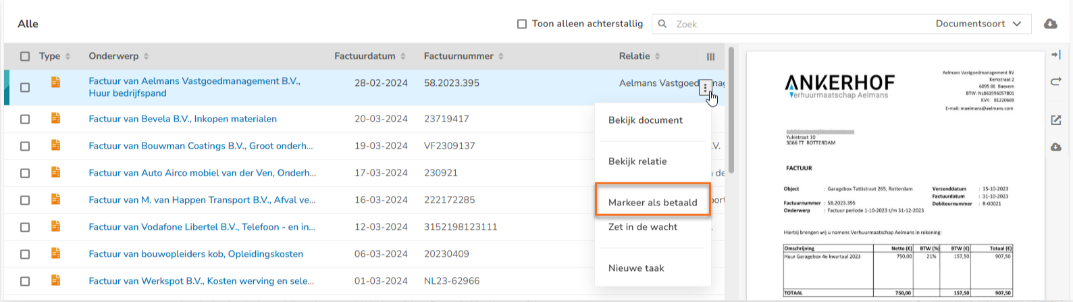Click the date 20-03-2024
Screen dimensions: 1073x302
coord(381,119)
